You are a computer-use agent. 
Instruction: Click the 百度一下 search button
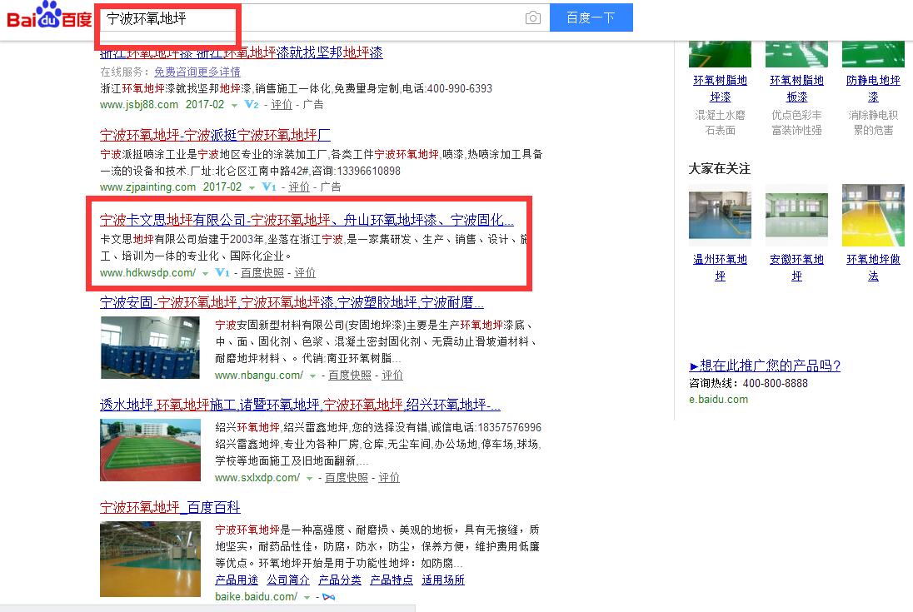[591, 17]
